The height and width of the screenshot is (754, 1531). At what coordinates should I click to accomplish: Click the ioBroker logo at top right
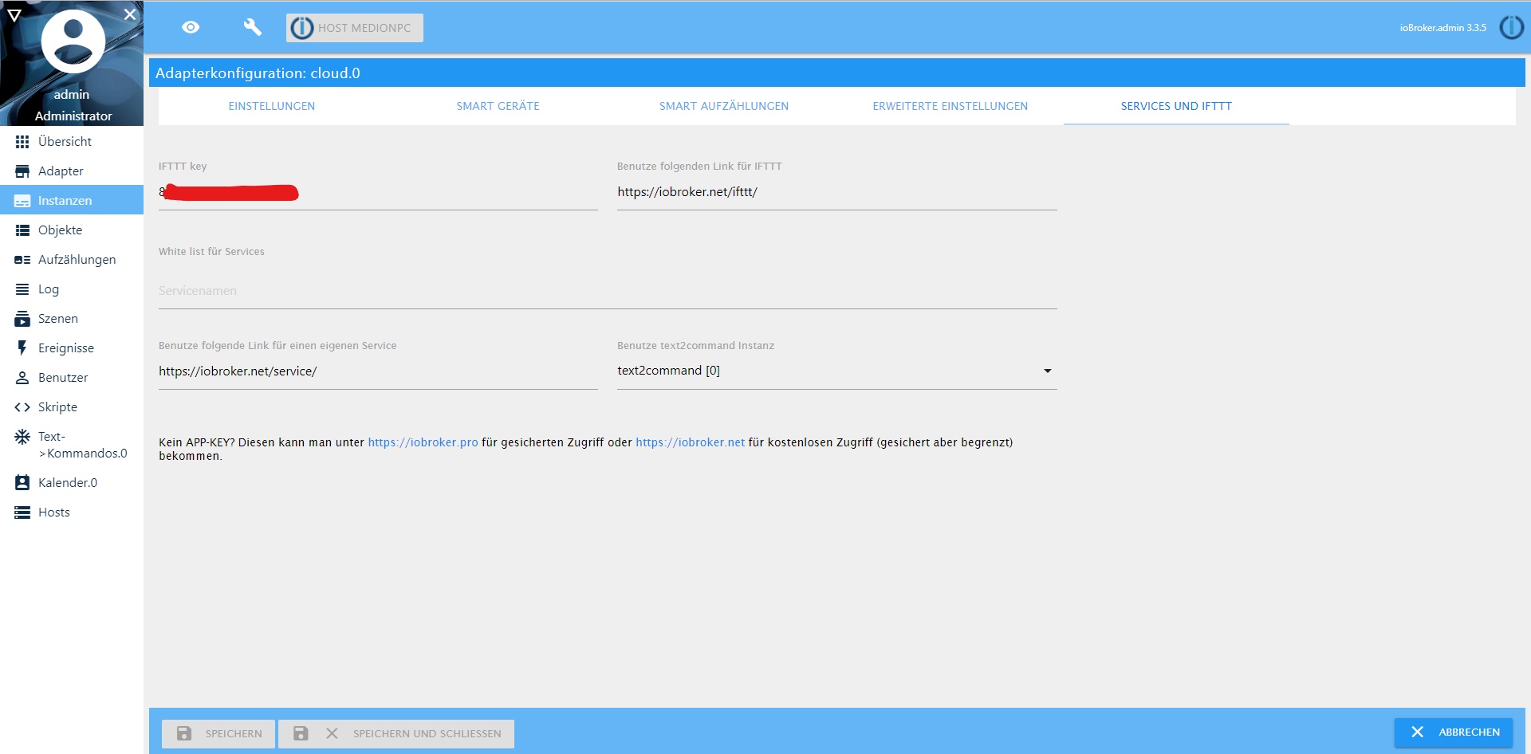click(x=1511, y=28)
